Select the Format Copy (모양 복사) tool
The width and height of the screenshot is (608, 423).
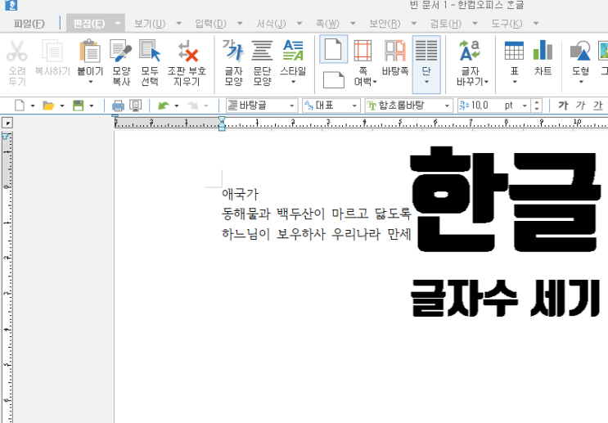point(121,52)
